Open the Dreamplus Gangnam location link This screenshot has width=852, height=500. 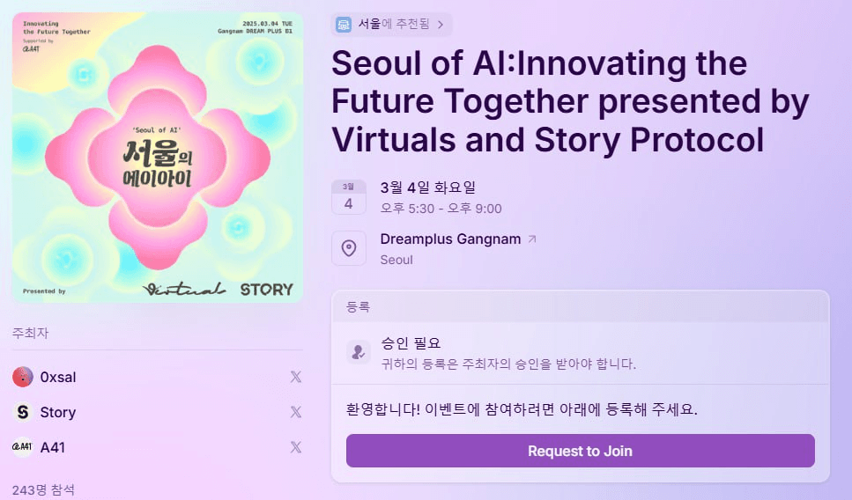click(450, 239)
